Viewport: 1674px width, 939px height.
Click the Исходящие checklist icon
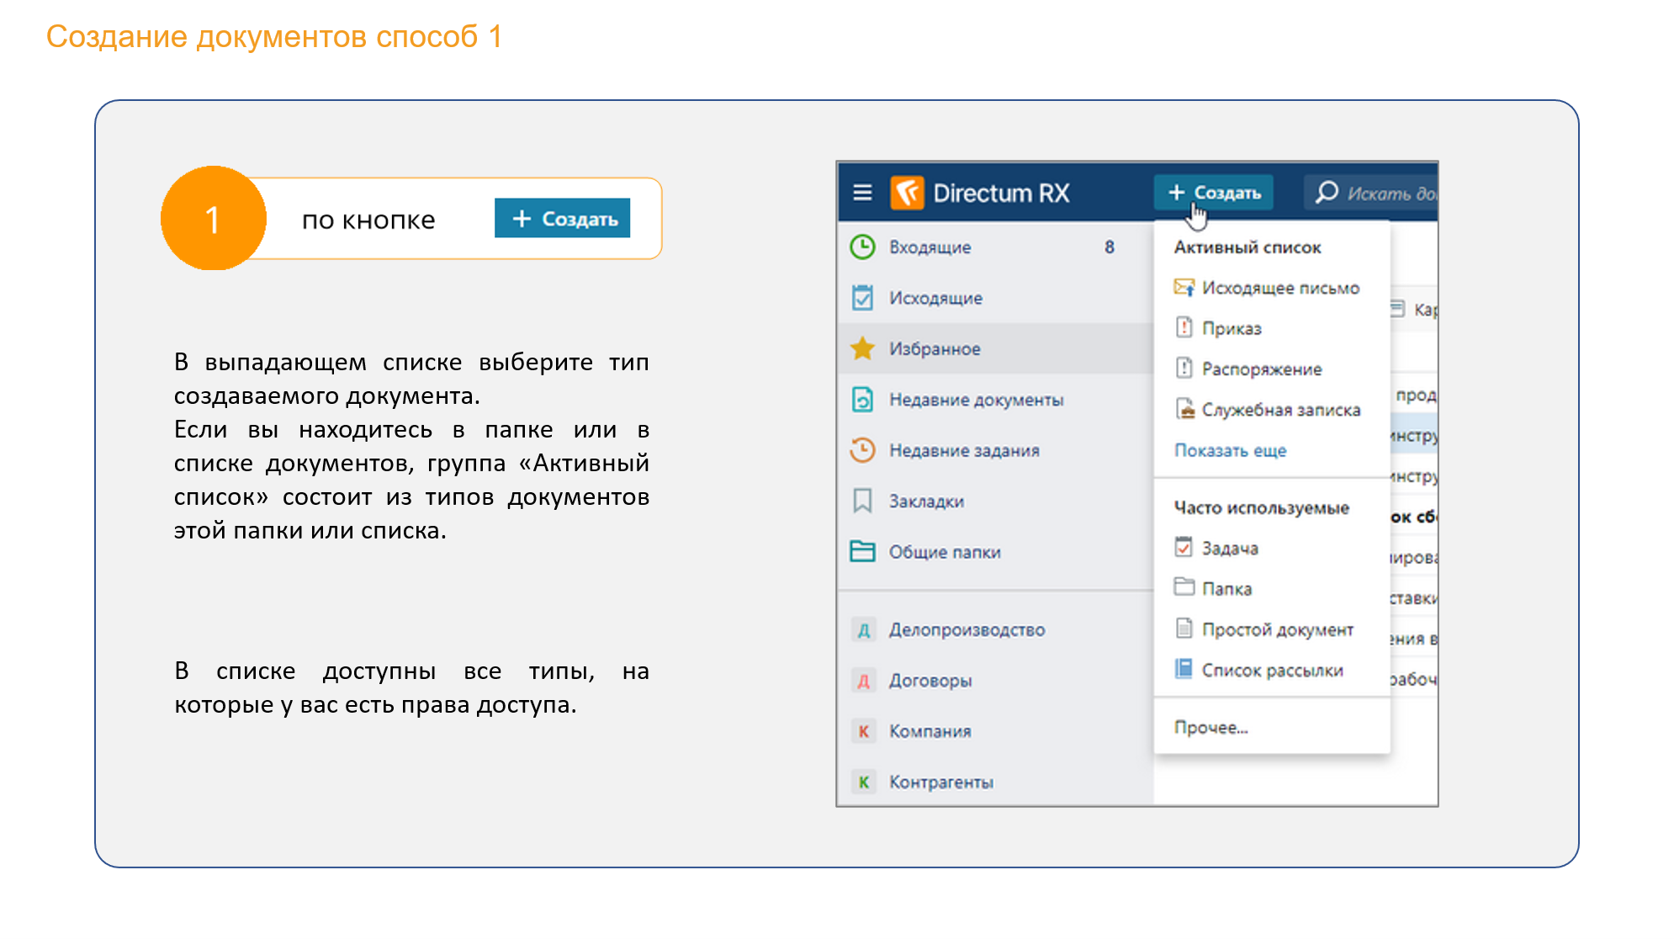[x=862, y=298]
